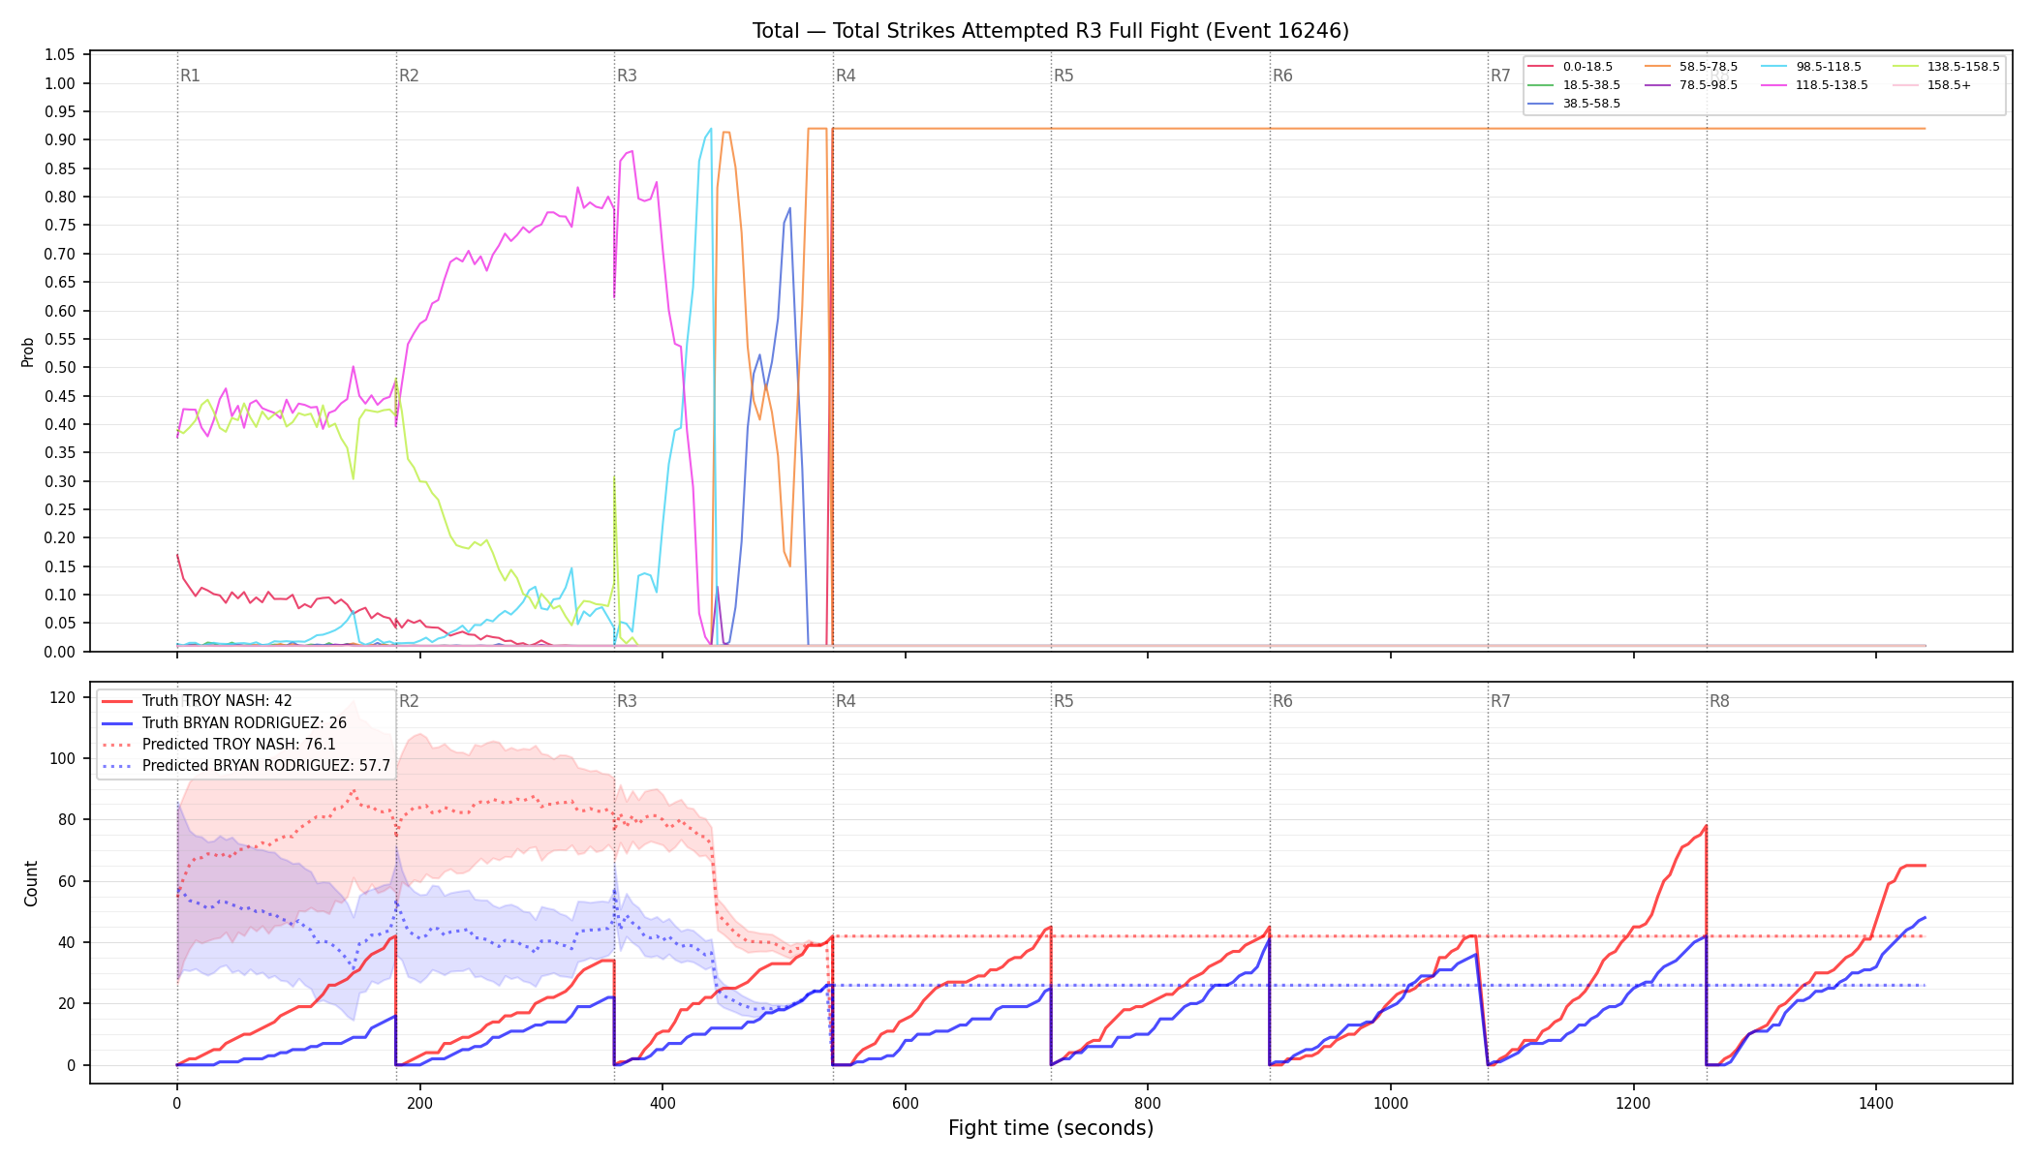Click the 0.25 tick on Prob axis
The image size is (2034, 1162).
[60, 509]
